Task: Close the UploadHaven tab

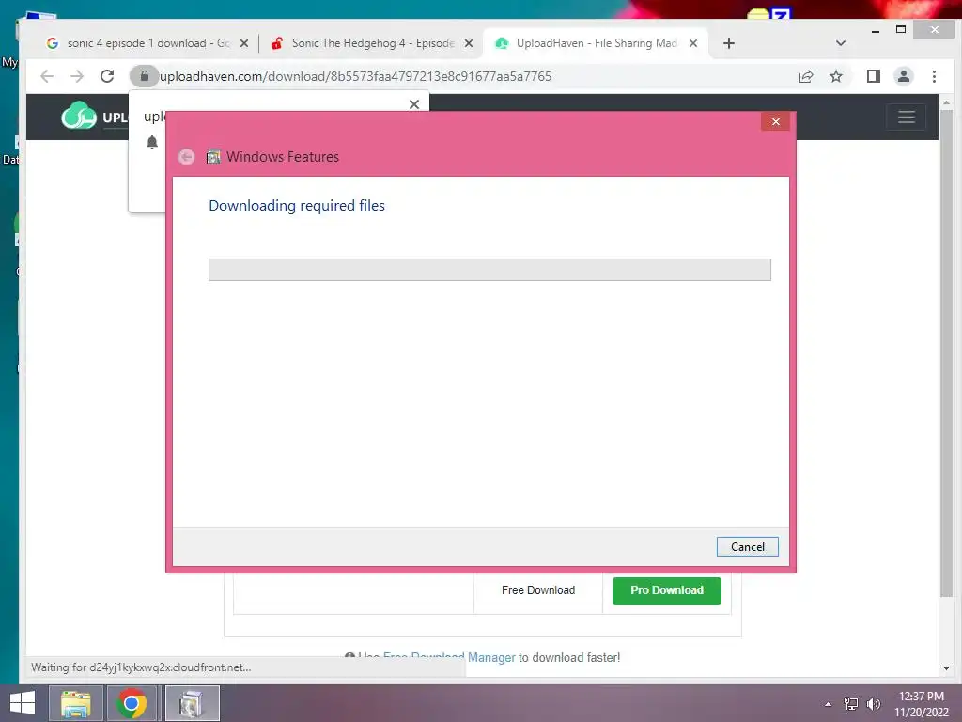Action: [693, 43]
